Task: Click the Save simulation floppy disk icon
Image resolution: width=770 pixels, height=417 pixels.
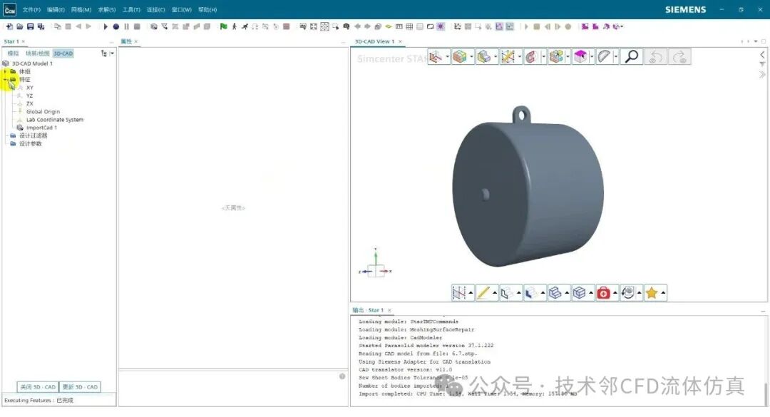Action: [x=31, y=26]
